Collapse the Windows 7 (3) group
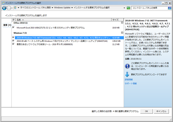173x122 pixels. [x=122, y=33]
